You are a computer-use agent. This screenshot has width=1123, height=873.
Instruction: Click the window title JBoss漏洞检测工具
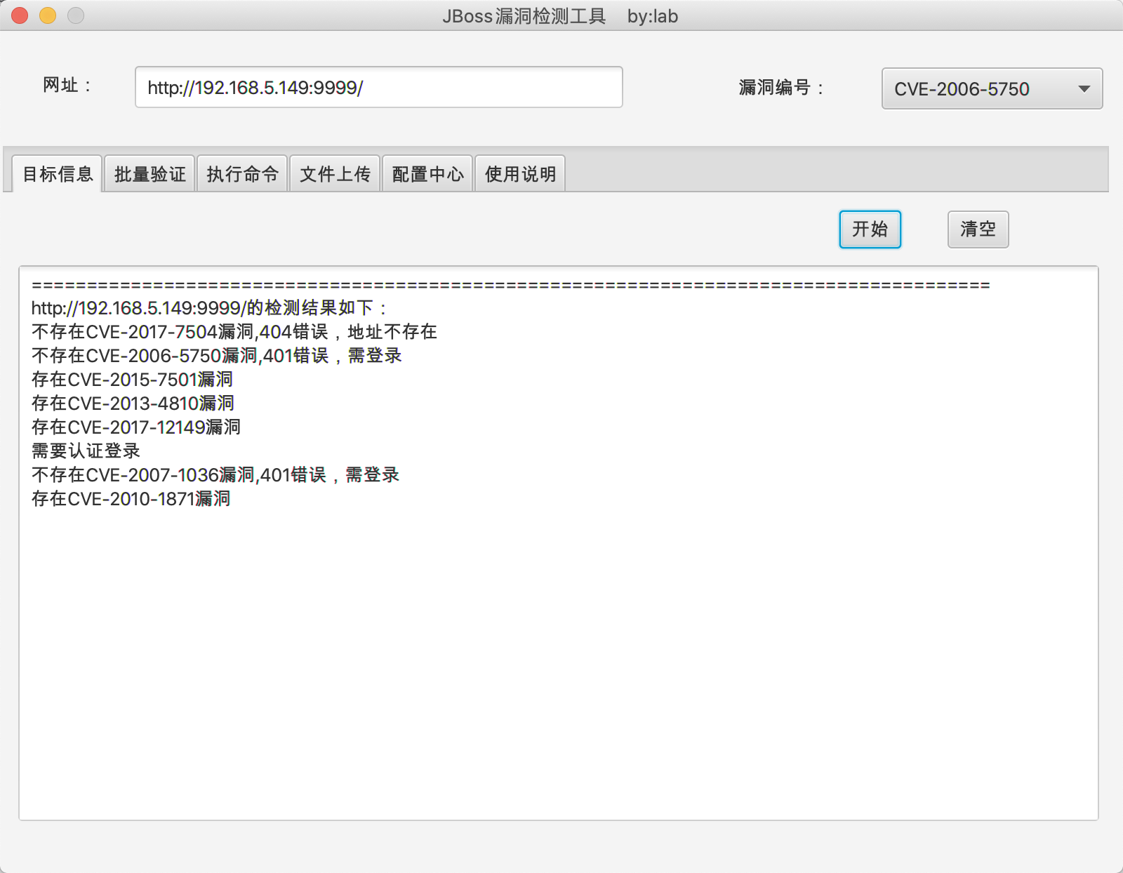click(x=524, y=16)
